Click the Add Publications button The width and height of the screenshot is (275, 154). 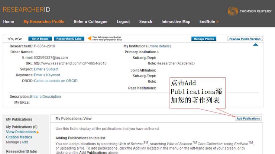(x=248, y=118)
